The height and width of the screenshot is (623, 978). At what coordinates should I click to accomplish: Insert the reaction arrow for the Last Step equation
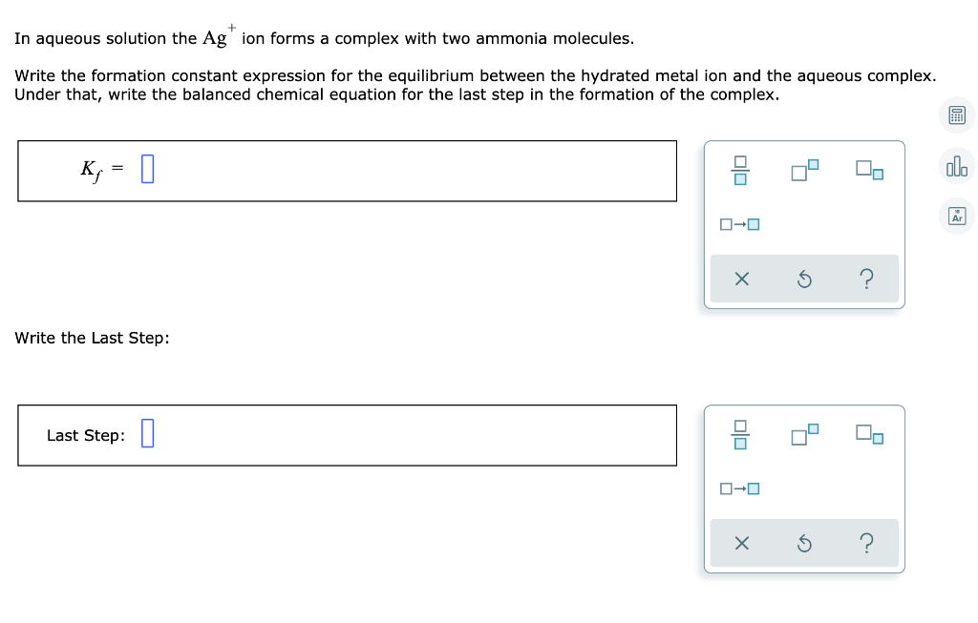click(738, 488)
